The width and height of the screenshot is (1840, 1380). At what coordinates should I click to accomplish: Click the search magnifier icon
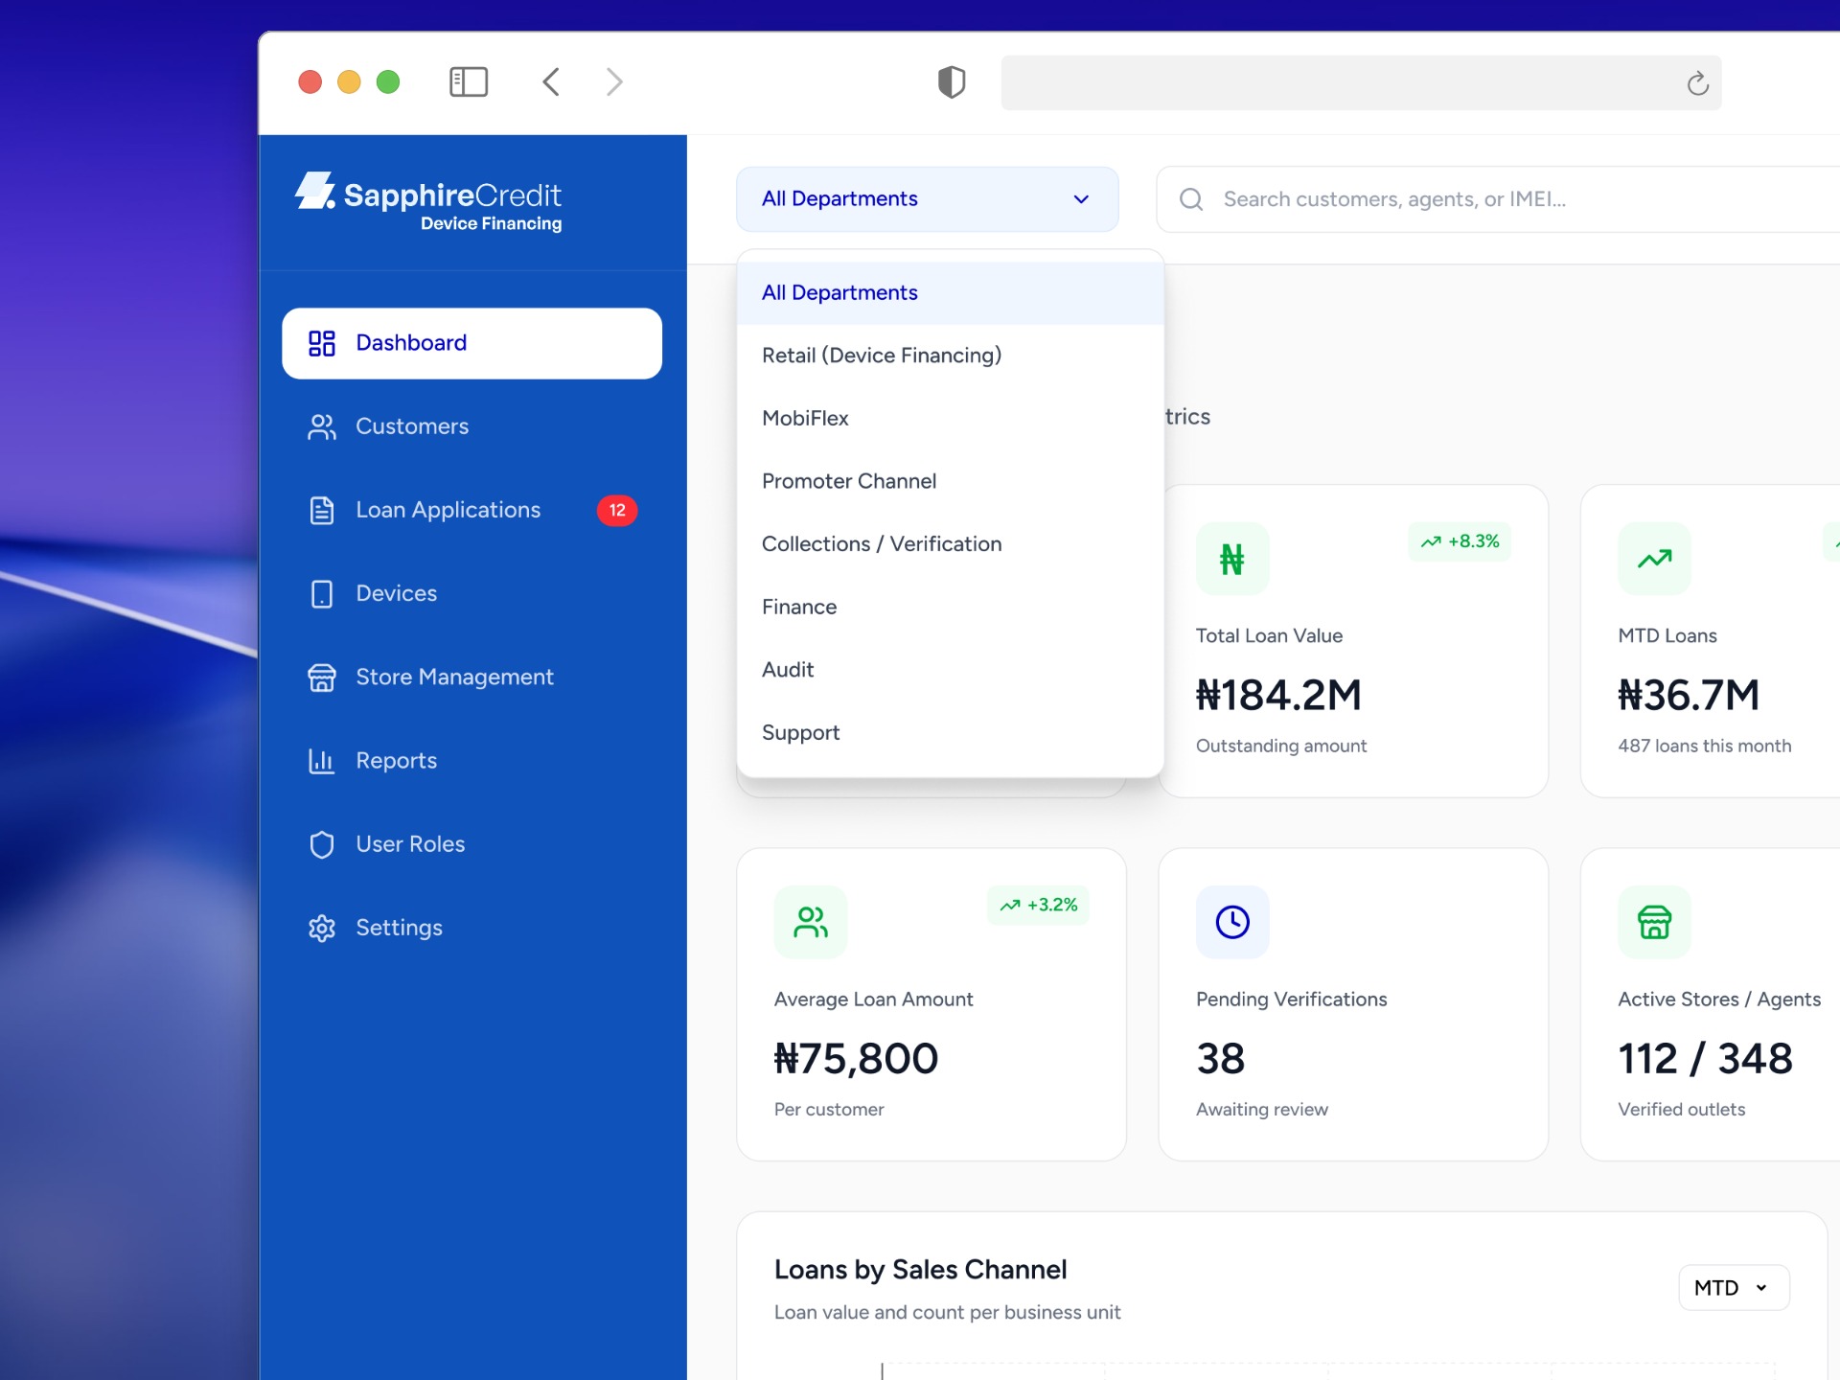pos(1190,198)
